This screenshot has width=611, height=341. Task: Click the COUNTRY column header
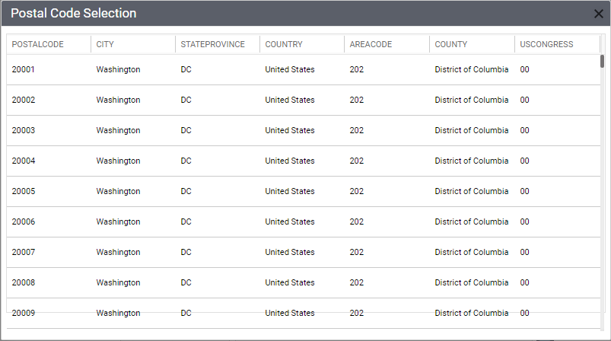tap(284, 45)
